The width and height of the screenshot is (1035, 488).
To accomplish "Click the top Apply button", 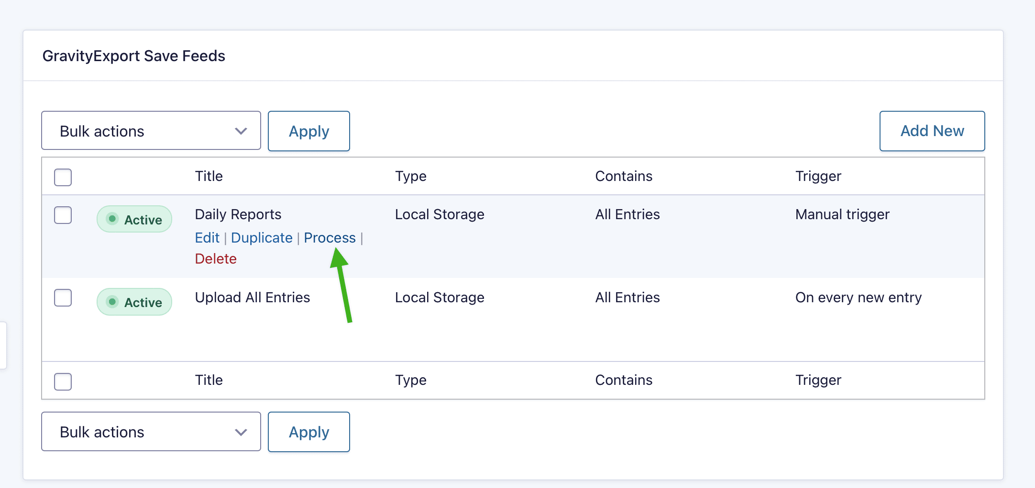I will pyautogui.click(x=308, y=131).
